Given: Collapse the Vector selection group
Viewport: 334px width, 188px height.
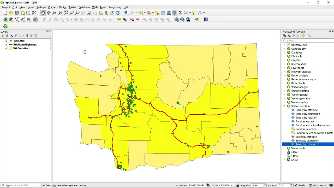Looking at the screenshot, I should (x=284, y=106).
